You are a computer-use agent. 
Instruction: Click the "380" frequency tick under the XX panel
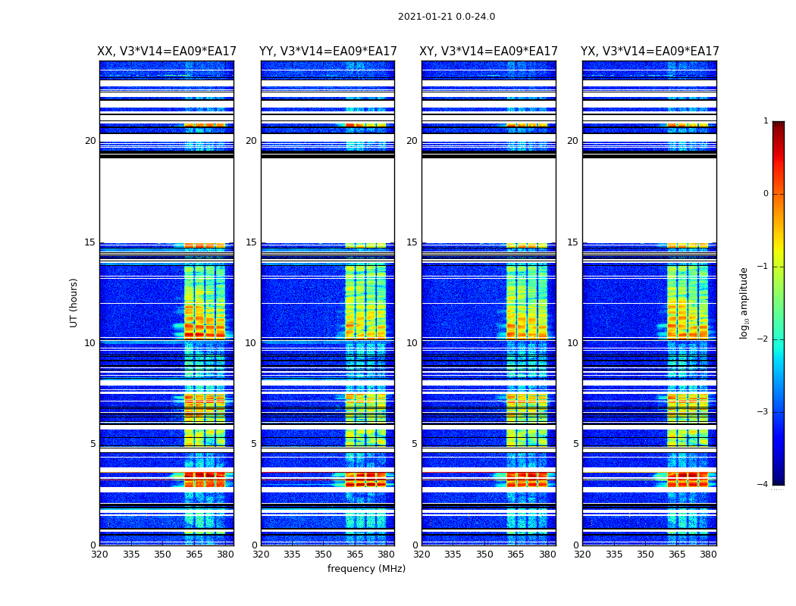coord(225,554)
